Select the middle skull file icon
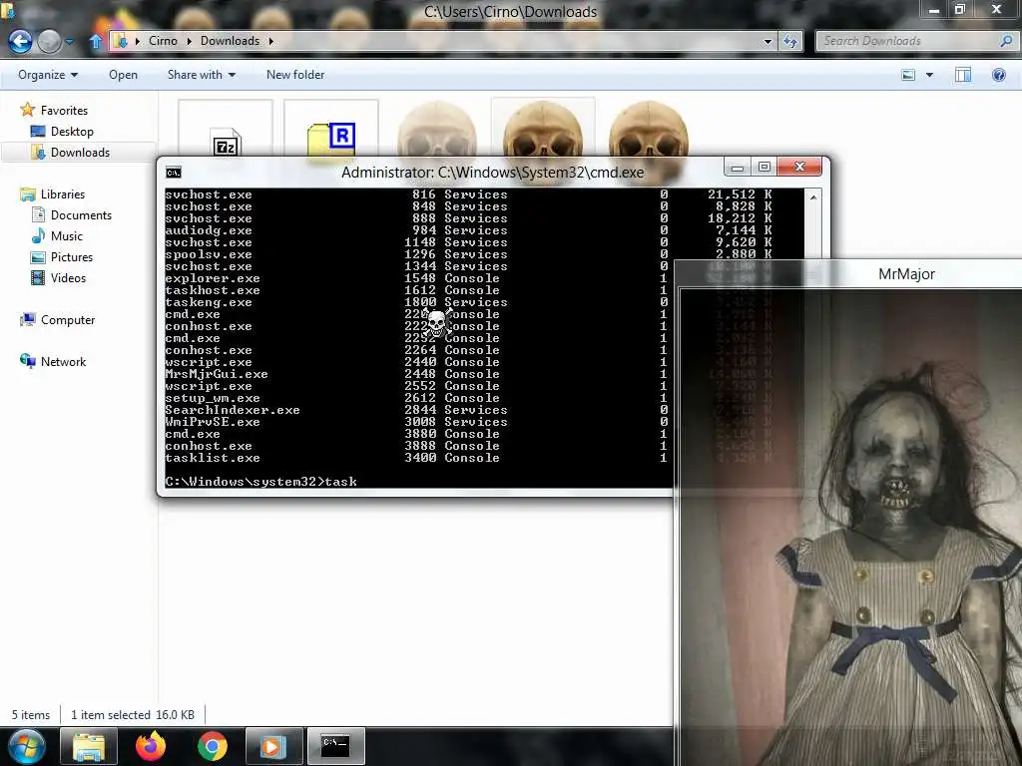The width and height of the screenshot is (1022, 766). [x=542, y=129]
